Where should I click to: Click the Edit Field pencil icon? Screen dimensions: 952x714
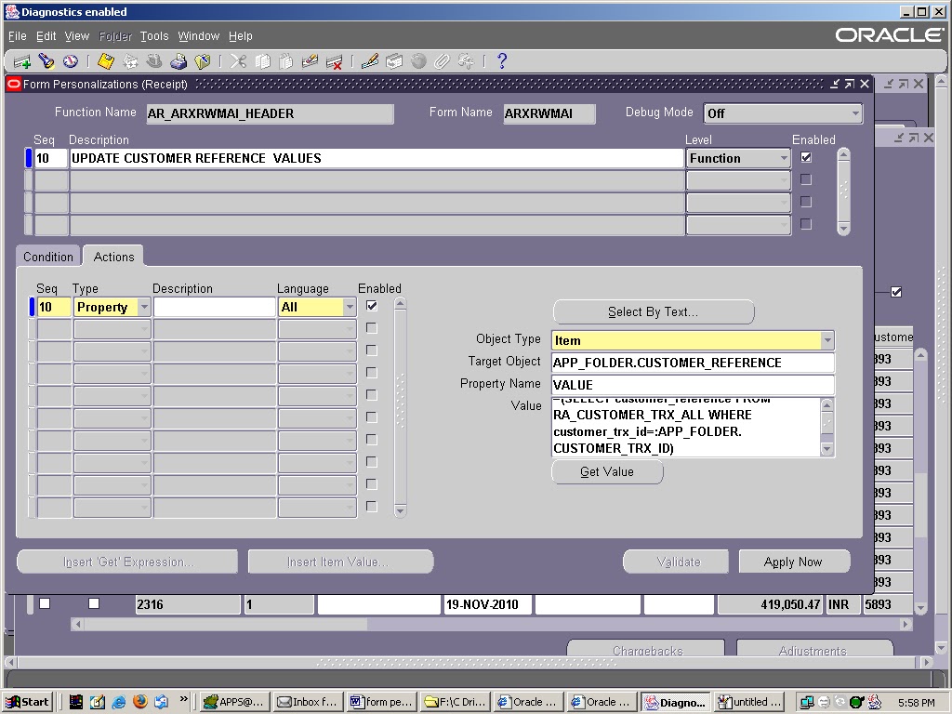370,61
